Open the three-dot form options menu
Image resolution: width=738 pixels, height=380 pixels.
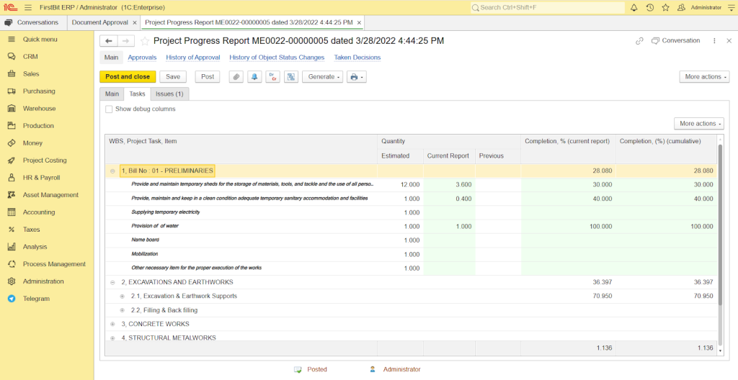click(714, 41)
